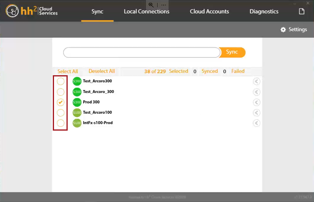314x202 pixels.
Task: Click the S300 badge for Prod 300
Action: tap(77, 102)
